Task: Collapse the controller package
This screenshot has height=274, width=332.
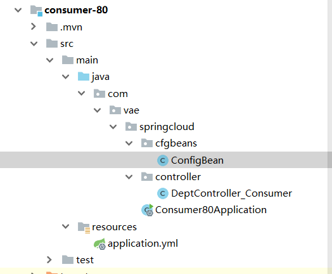Action: coord(129,177)
